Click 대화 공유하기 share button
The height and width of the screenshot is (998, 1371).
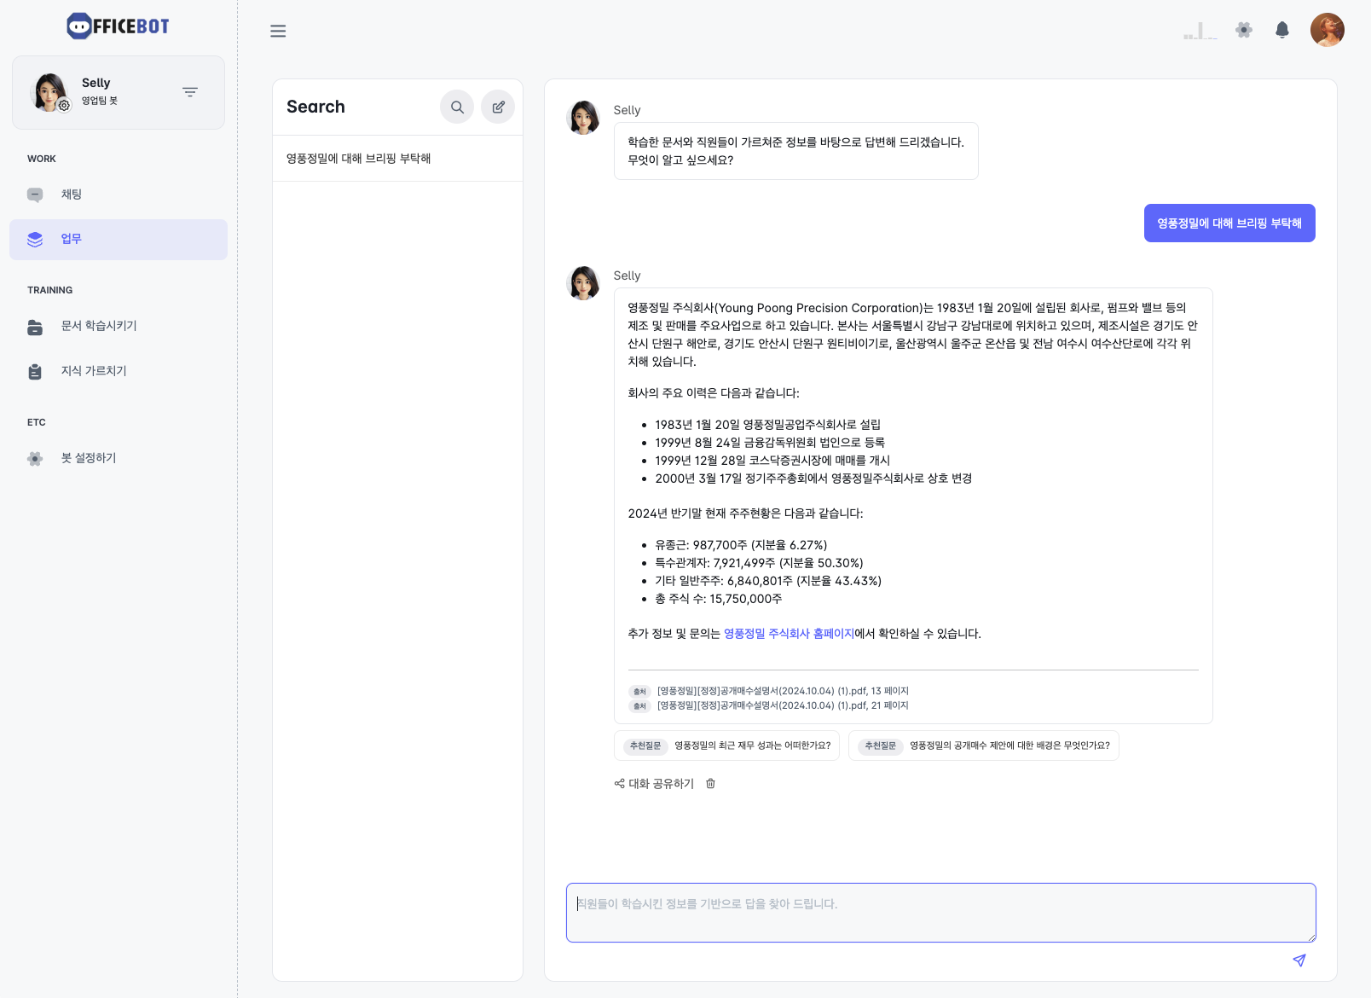[654, 784]
